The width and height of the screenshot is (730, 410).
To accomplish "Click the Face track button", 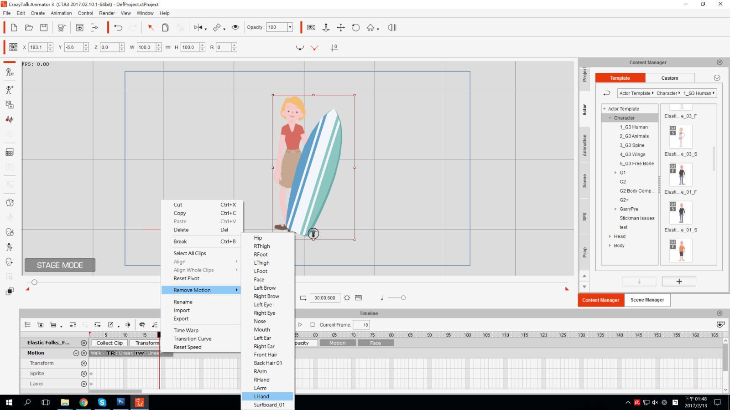I will pyautogui.click(x=375, y=343).
